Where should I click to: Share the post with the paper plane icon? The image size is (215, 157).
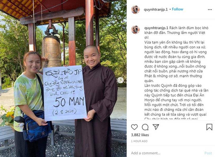[x=156, y=127]
